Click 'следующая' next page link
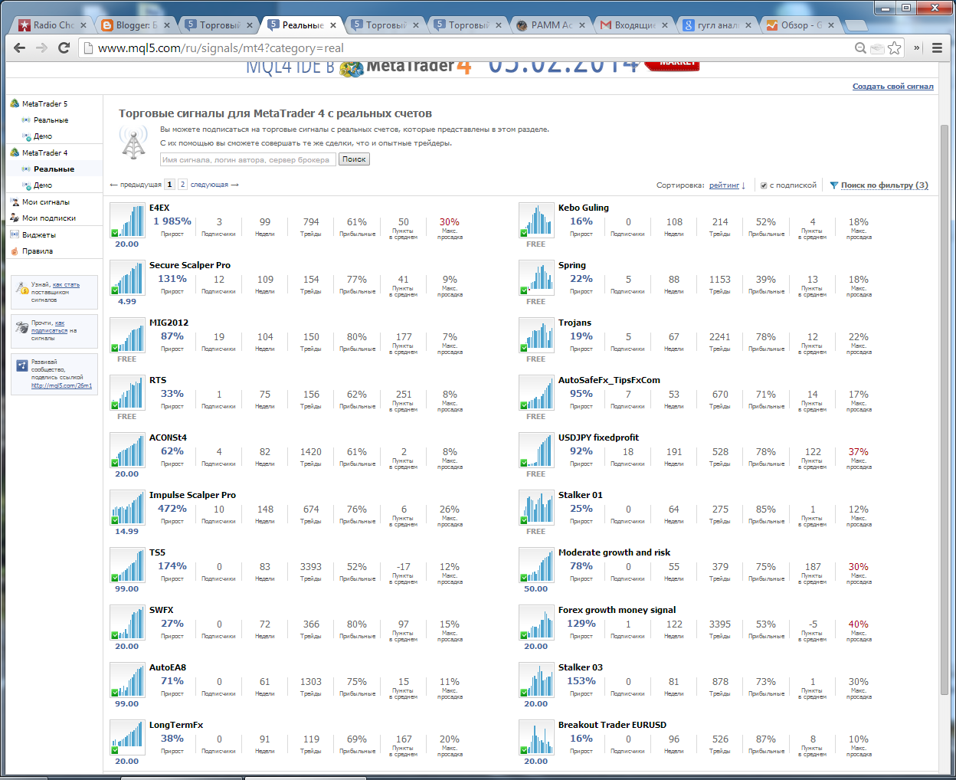This screenshot has width=956, height=780. pyautogui.click(x=214, y=185)
